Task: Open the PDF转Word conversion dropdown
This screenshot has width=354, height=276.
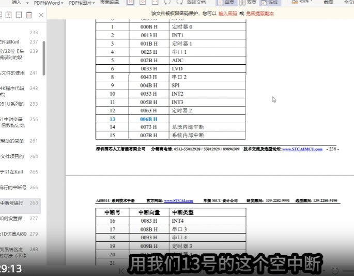Action: click(48, 3)
